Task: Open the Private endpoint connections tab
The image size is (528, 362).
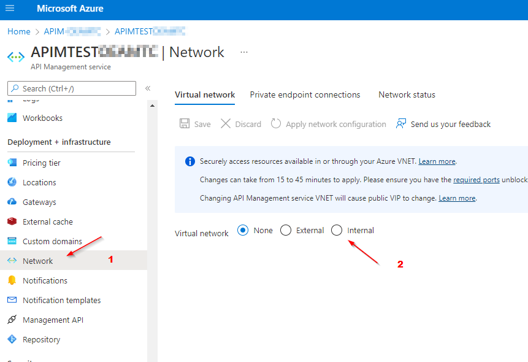Action: click(305, 94)
